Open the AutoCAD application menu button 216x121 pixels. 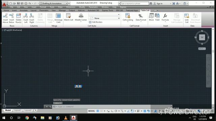4,5
